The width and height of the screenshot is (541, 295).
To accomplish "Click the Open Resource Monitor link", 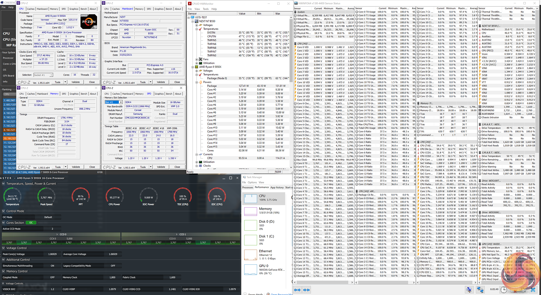I will click(281, 294).
